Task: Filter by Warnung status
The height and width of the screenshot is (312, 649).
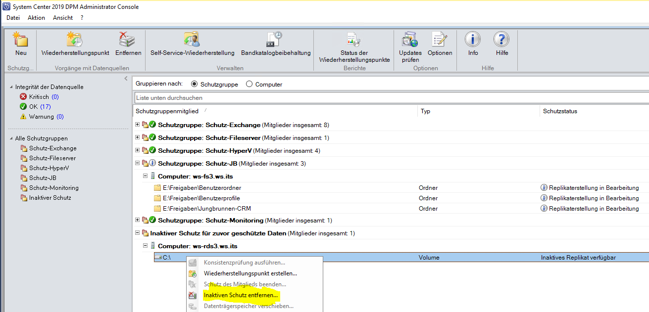Action: [x=42, y=117]
